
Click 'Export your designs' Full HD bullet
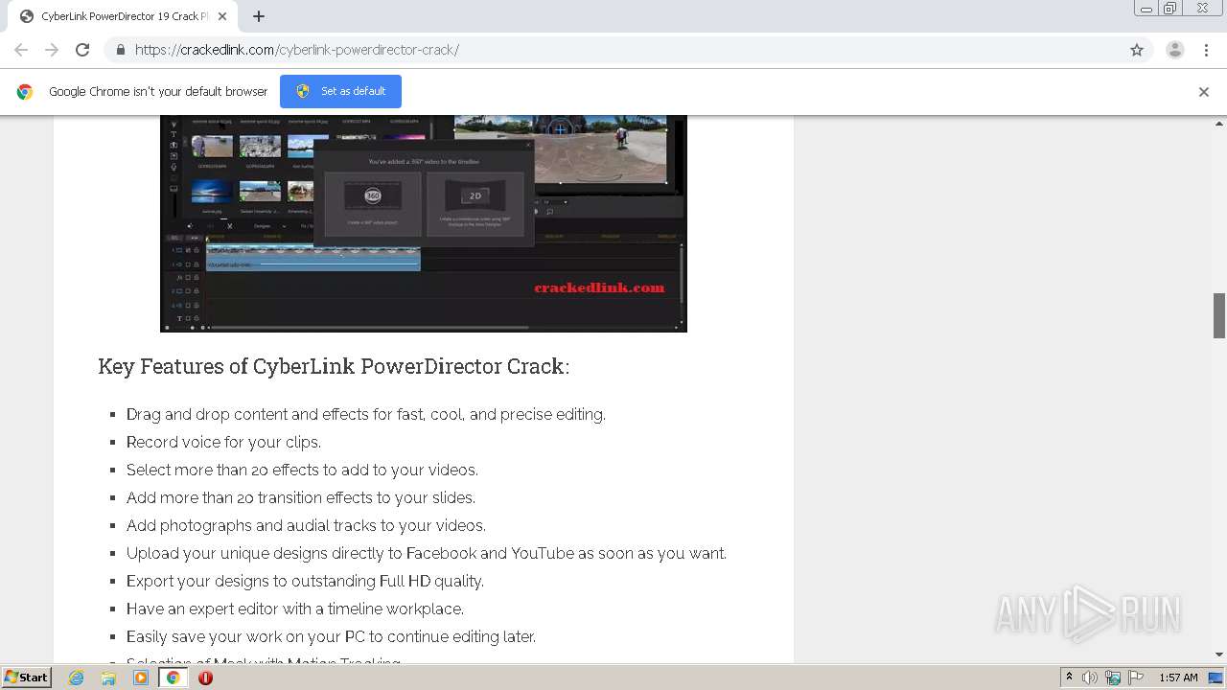click(305, 581)
